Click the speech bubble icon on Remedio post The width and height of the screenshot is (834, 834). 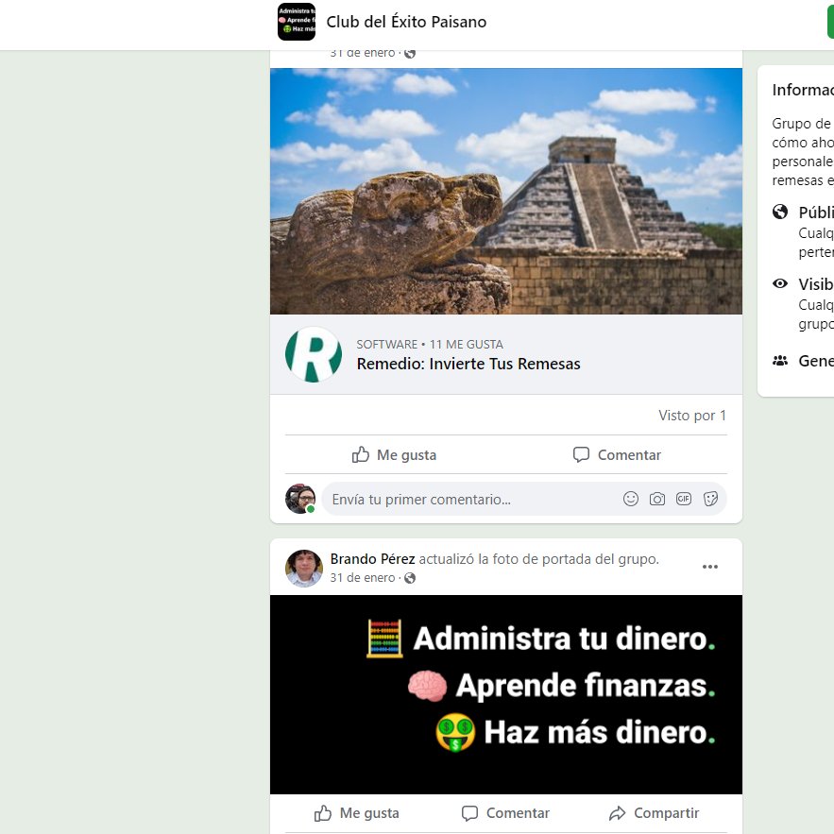[x=581, y=454]
